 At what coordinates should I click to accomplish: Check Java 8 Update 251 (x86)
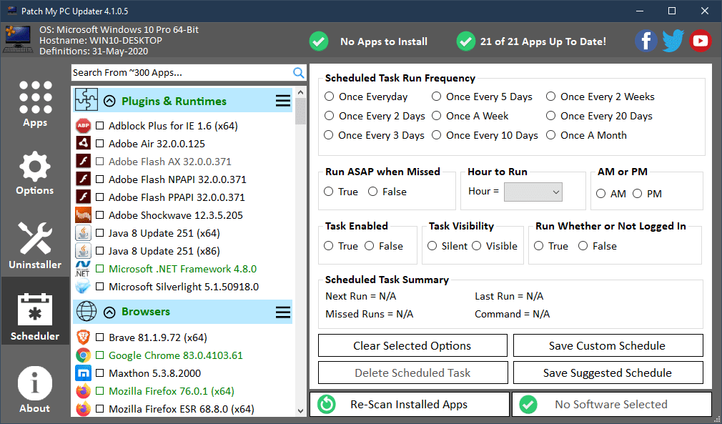[x=99, y=251]
